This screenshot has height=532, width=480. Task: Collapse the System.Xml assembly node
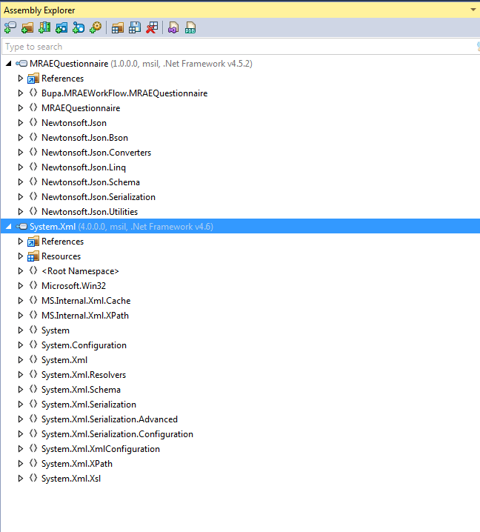click(9, 227)
